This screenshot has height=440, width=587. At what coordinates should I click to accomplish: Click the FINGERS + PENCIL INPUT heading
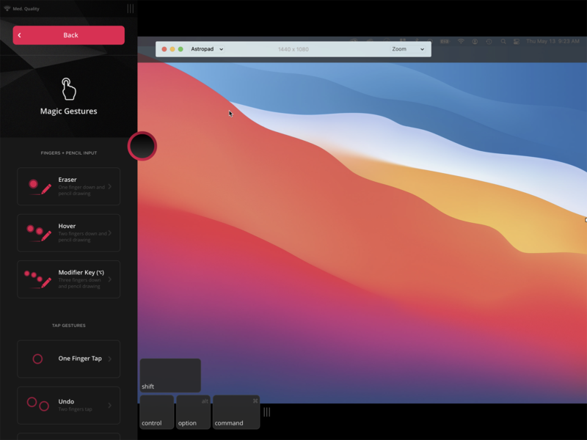(69, 153)
